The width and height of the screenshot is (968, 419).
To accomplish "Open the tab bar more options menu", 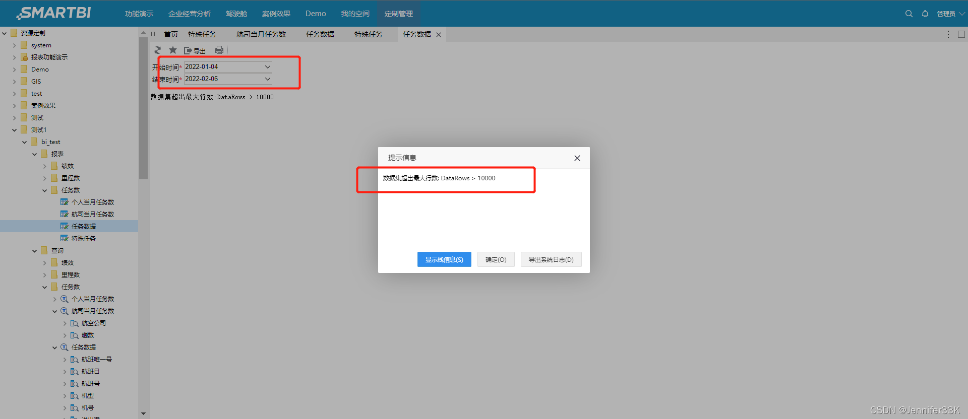I will [948, 34].
